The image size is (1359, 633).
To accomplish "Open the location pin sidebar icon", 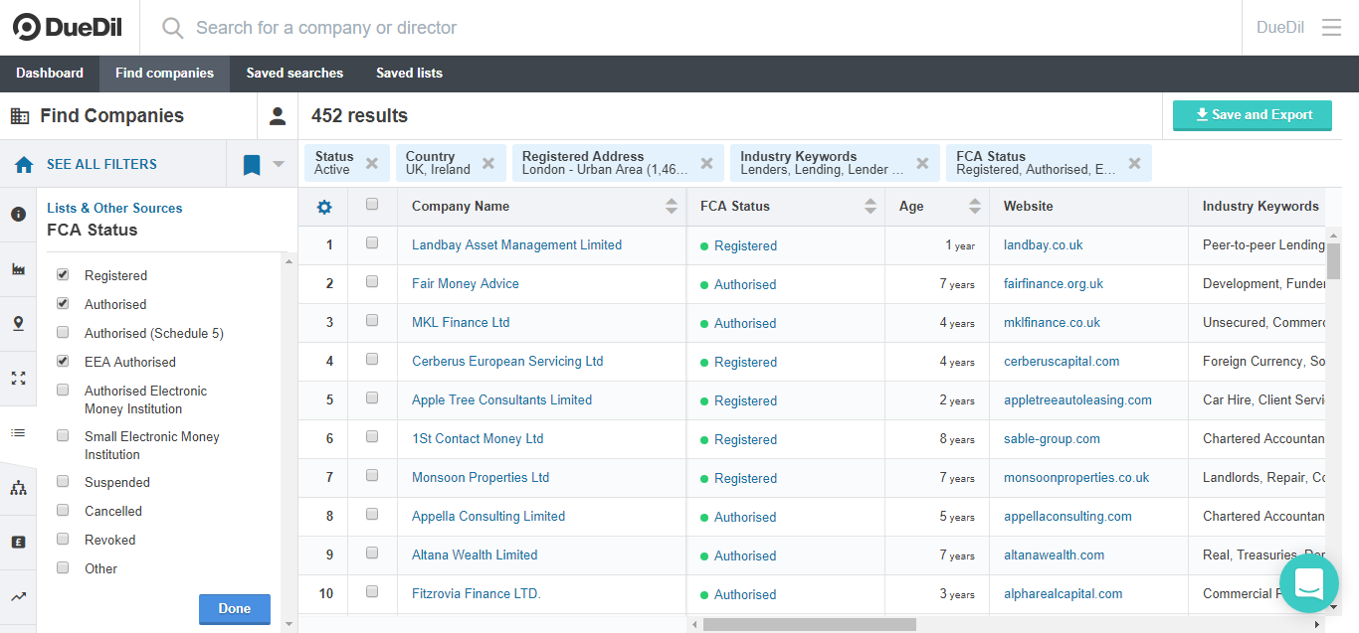I will (x=18, y=324).
